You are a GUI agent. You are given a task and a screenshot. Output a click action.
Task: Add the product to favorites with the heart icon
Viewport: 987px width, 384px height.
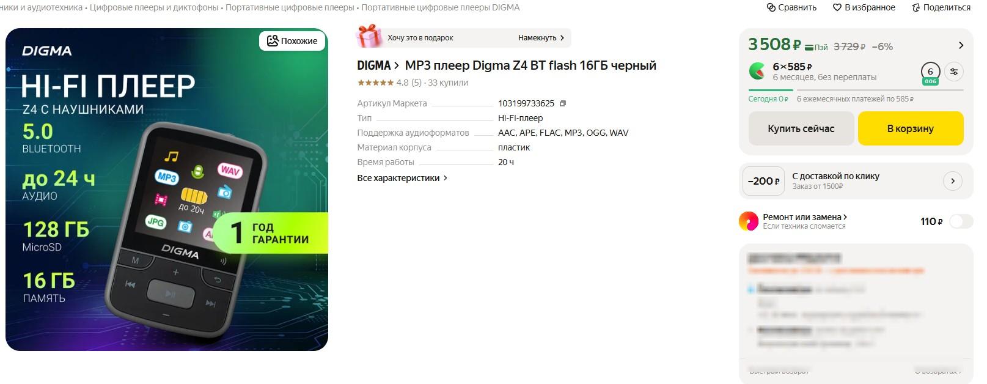coord(837,7)
